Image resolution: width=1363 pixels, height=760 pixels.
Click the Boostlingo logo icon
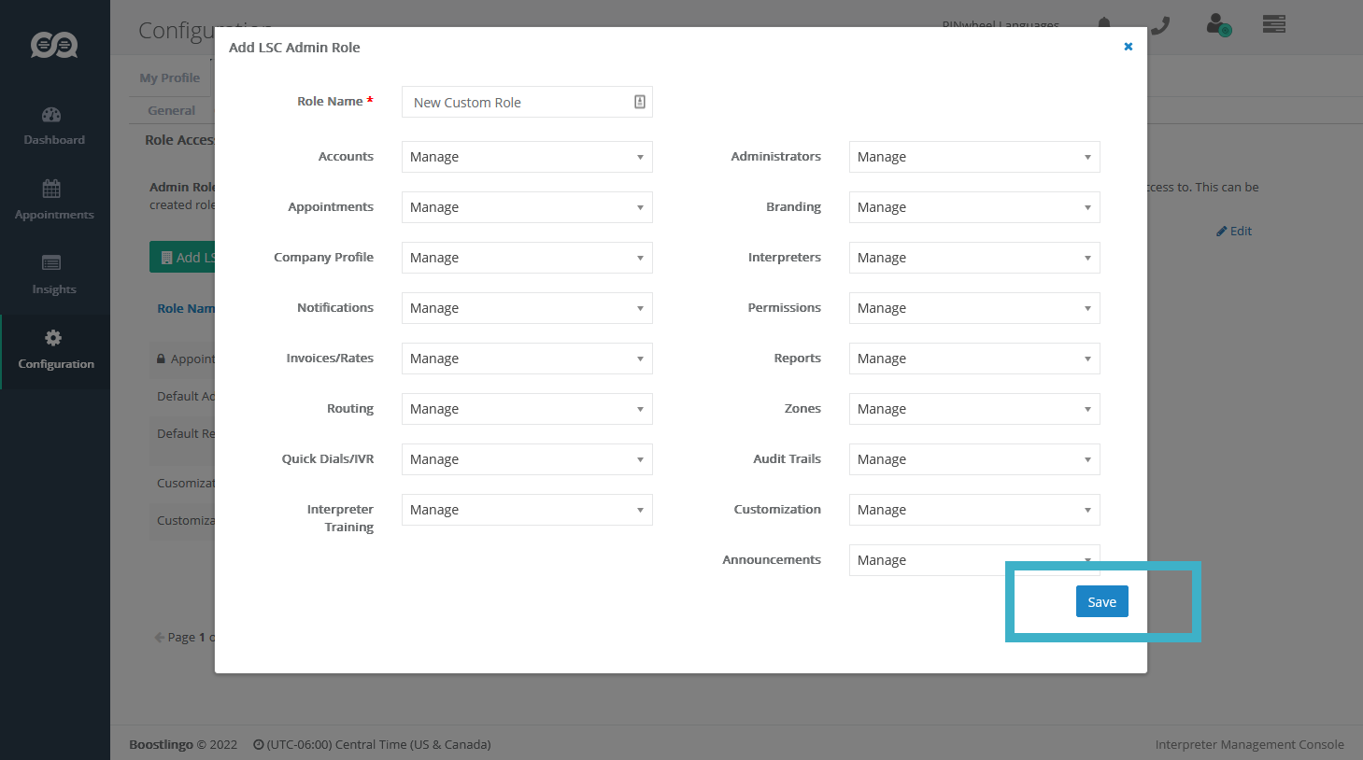click(54, 45)
